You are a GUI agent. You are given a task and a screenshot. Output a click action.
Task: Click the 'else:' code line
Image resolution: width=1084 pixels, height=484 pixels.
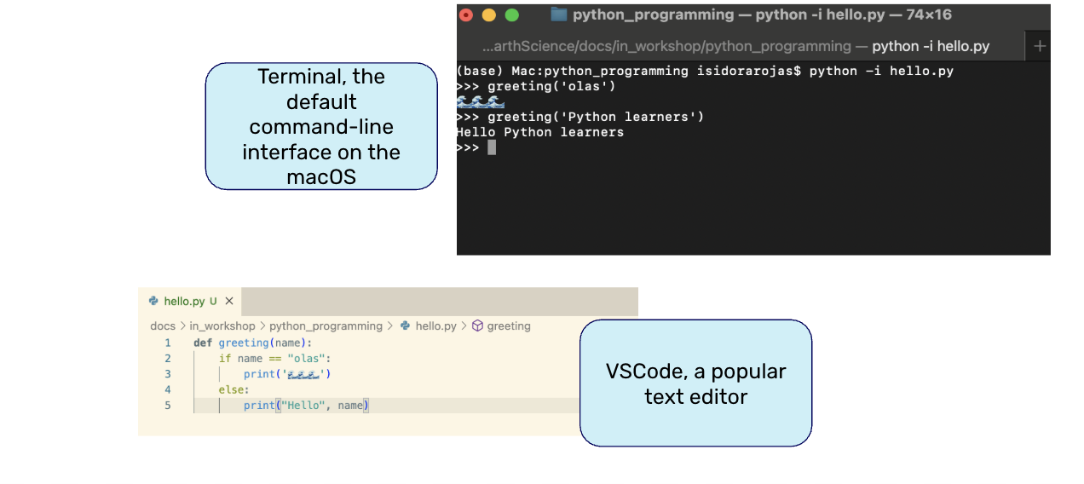coord(234,389)
